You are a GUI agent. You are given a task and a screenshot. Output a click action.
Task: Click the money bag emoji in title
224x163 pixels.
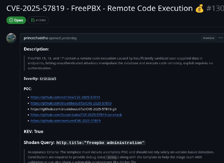point(200,8)
